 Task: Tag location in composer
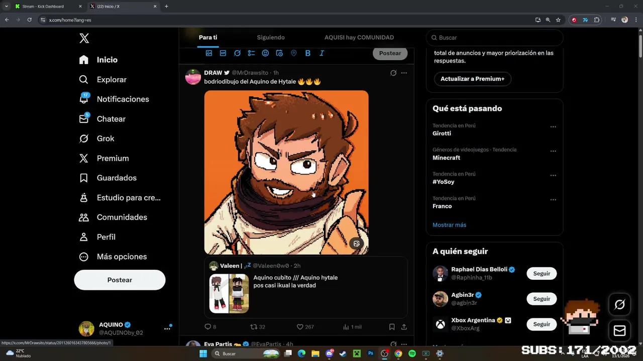294,53
